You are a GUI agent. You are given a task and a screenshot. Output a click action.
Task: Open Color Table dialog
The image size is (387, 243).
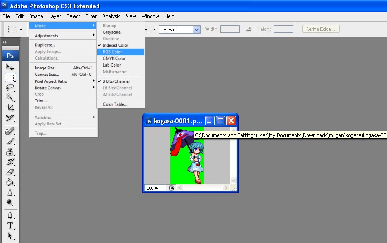(x=120, y=104)
